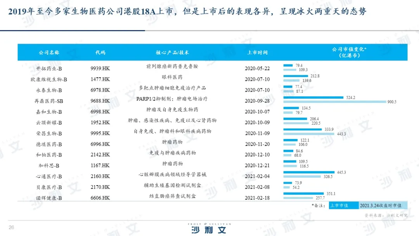This screenshot has width=419, height=236.
Task: Select stock code 6606.HK
Action: 100,198
